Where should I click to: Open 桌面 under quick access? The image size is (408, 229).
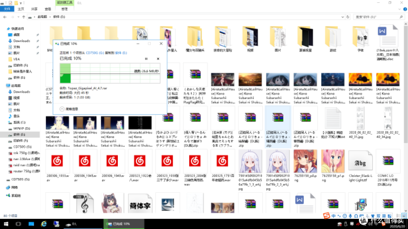(17, 35)
